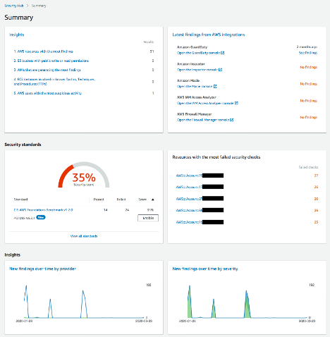The height and width of the screenshot is (337, 330).
Task: Click external link icon beside Macie console
Action: (215, 86)
